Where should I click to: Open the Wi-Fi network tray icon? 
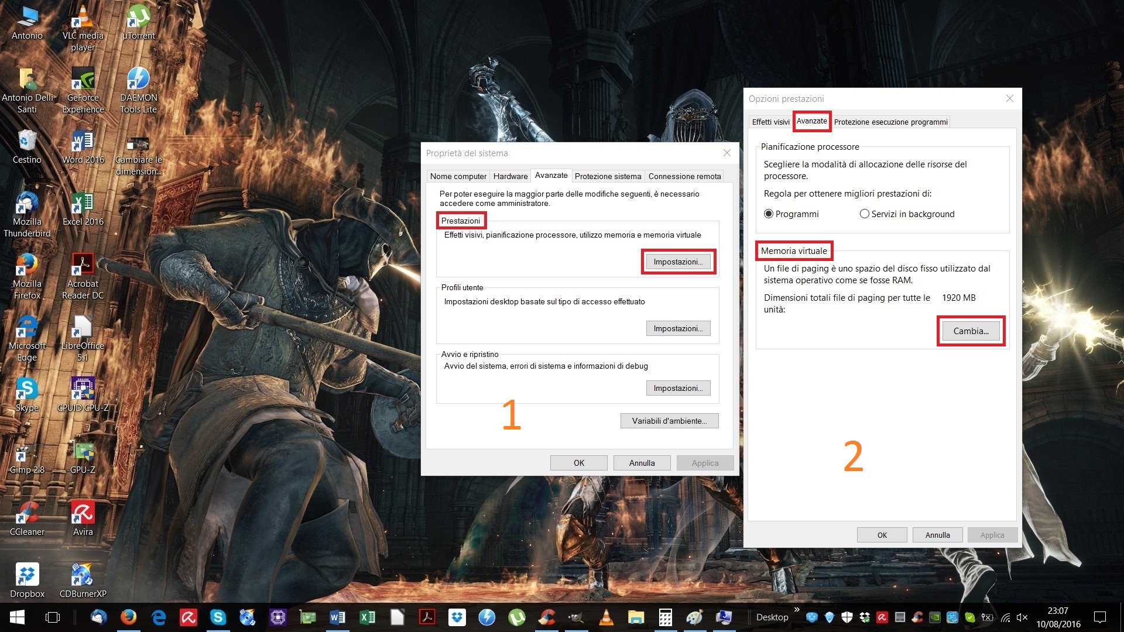(x=1005, y=617)
